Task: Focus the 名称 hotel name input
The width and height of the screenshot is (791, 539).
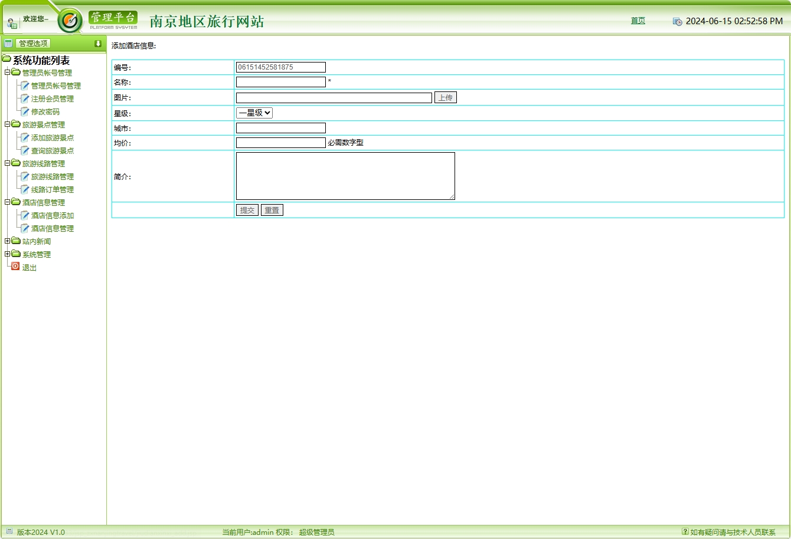Action: coord(281,82)
